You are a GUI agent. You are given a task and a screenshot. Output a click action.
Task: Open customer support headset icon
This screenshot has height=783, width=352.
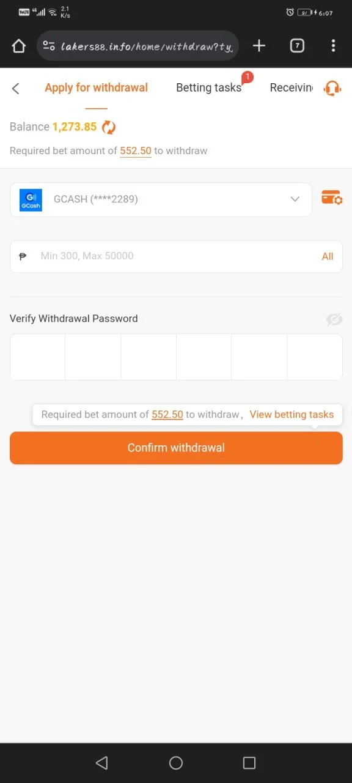click(332, 88)
